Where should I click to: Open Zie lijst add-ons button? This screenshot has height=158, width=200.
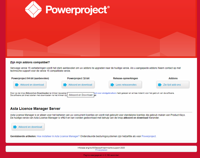coord(173,85)
